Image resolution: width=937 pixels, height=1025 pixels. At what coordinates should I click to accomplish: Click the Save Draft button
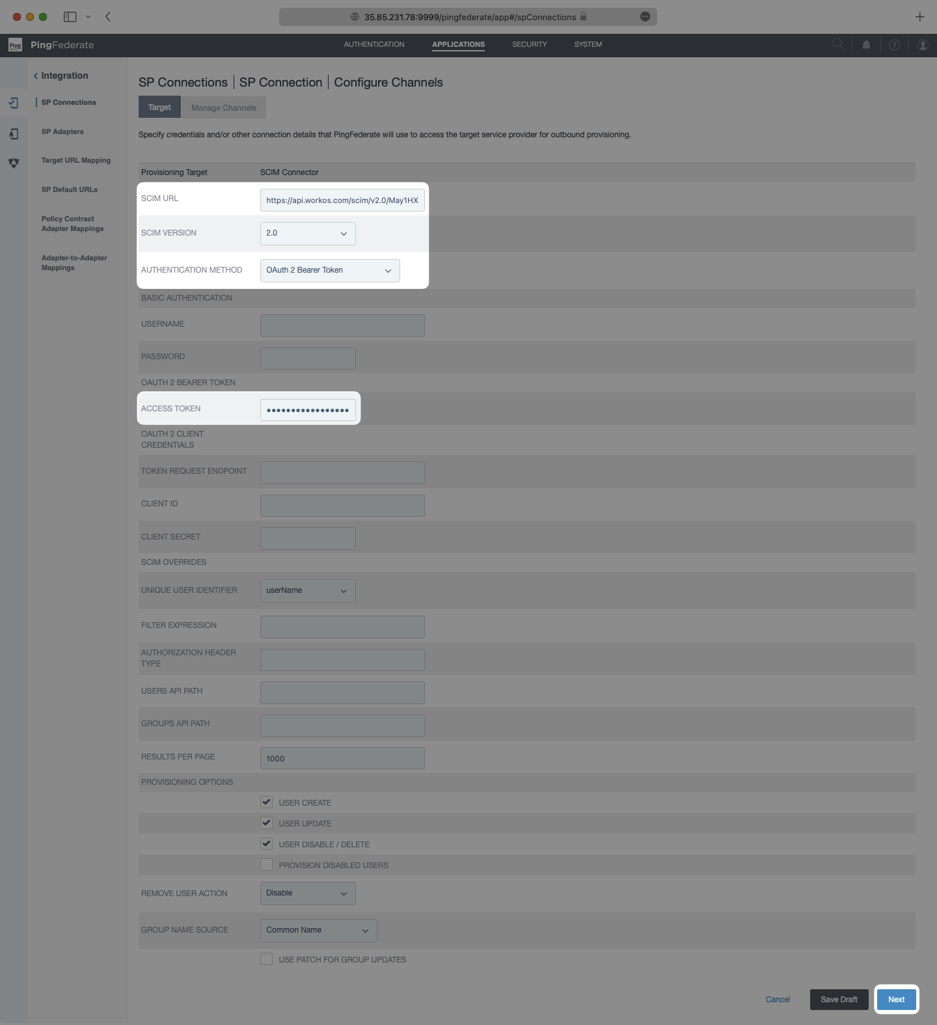click(x=839, y=1000)
